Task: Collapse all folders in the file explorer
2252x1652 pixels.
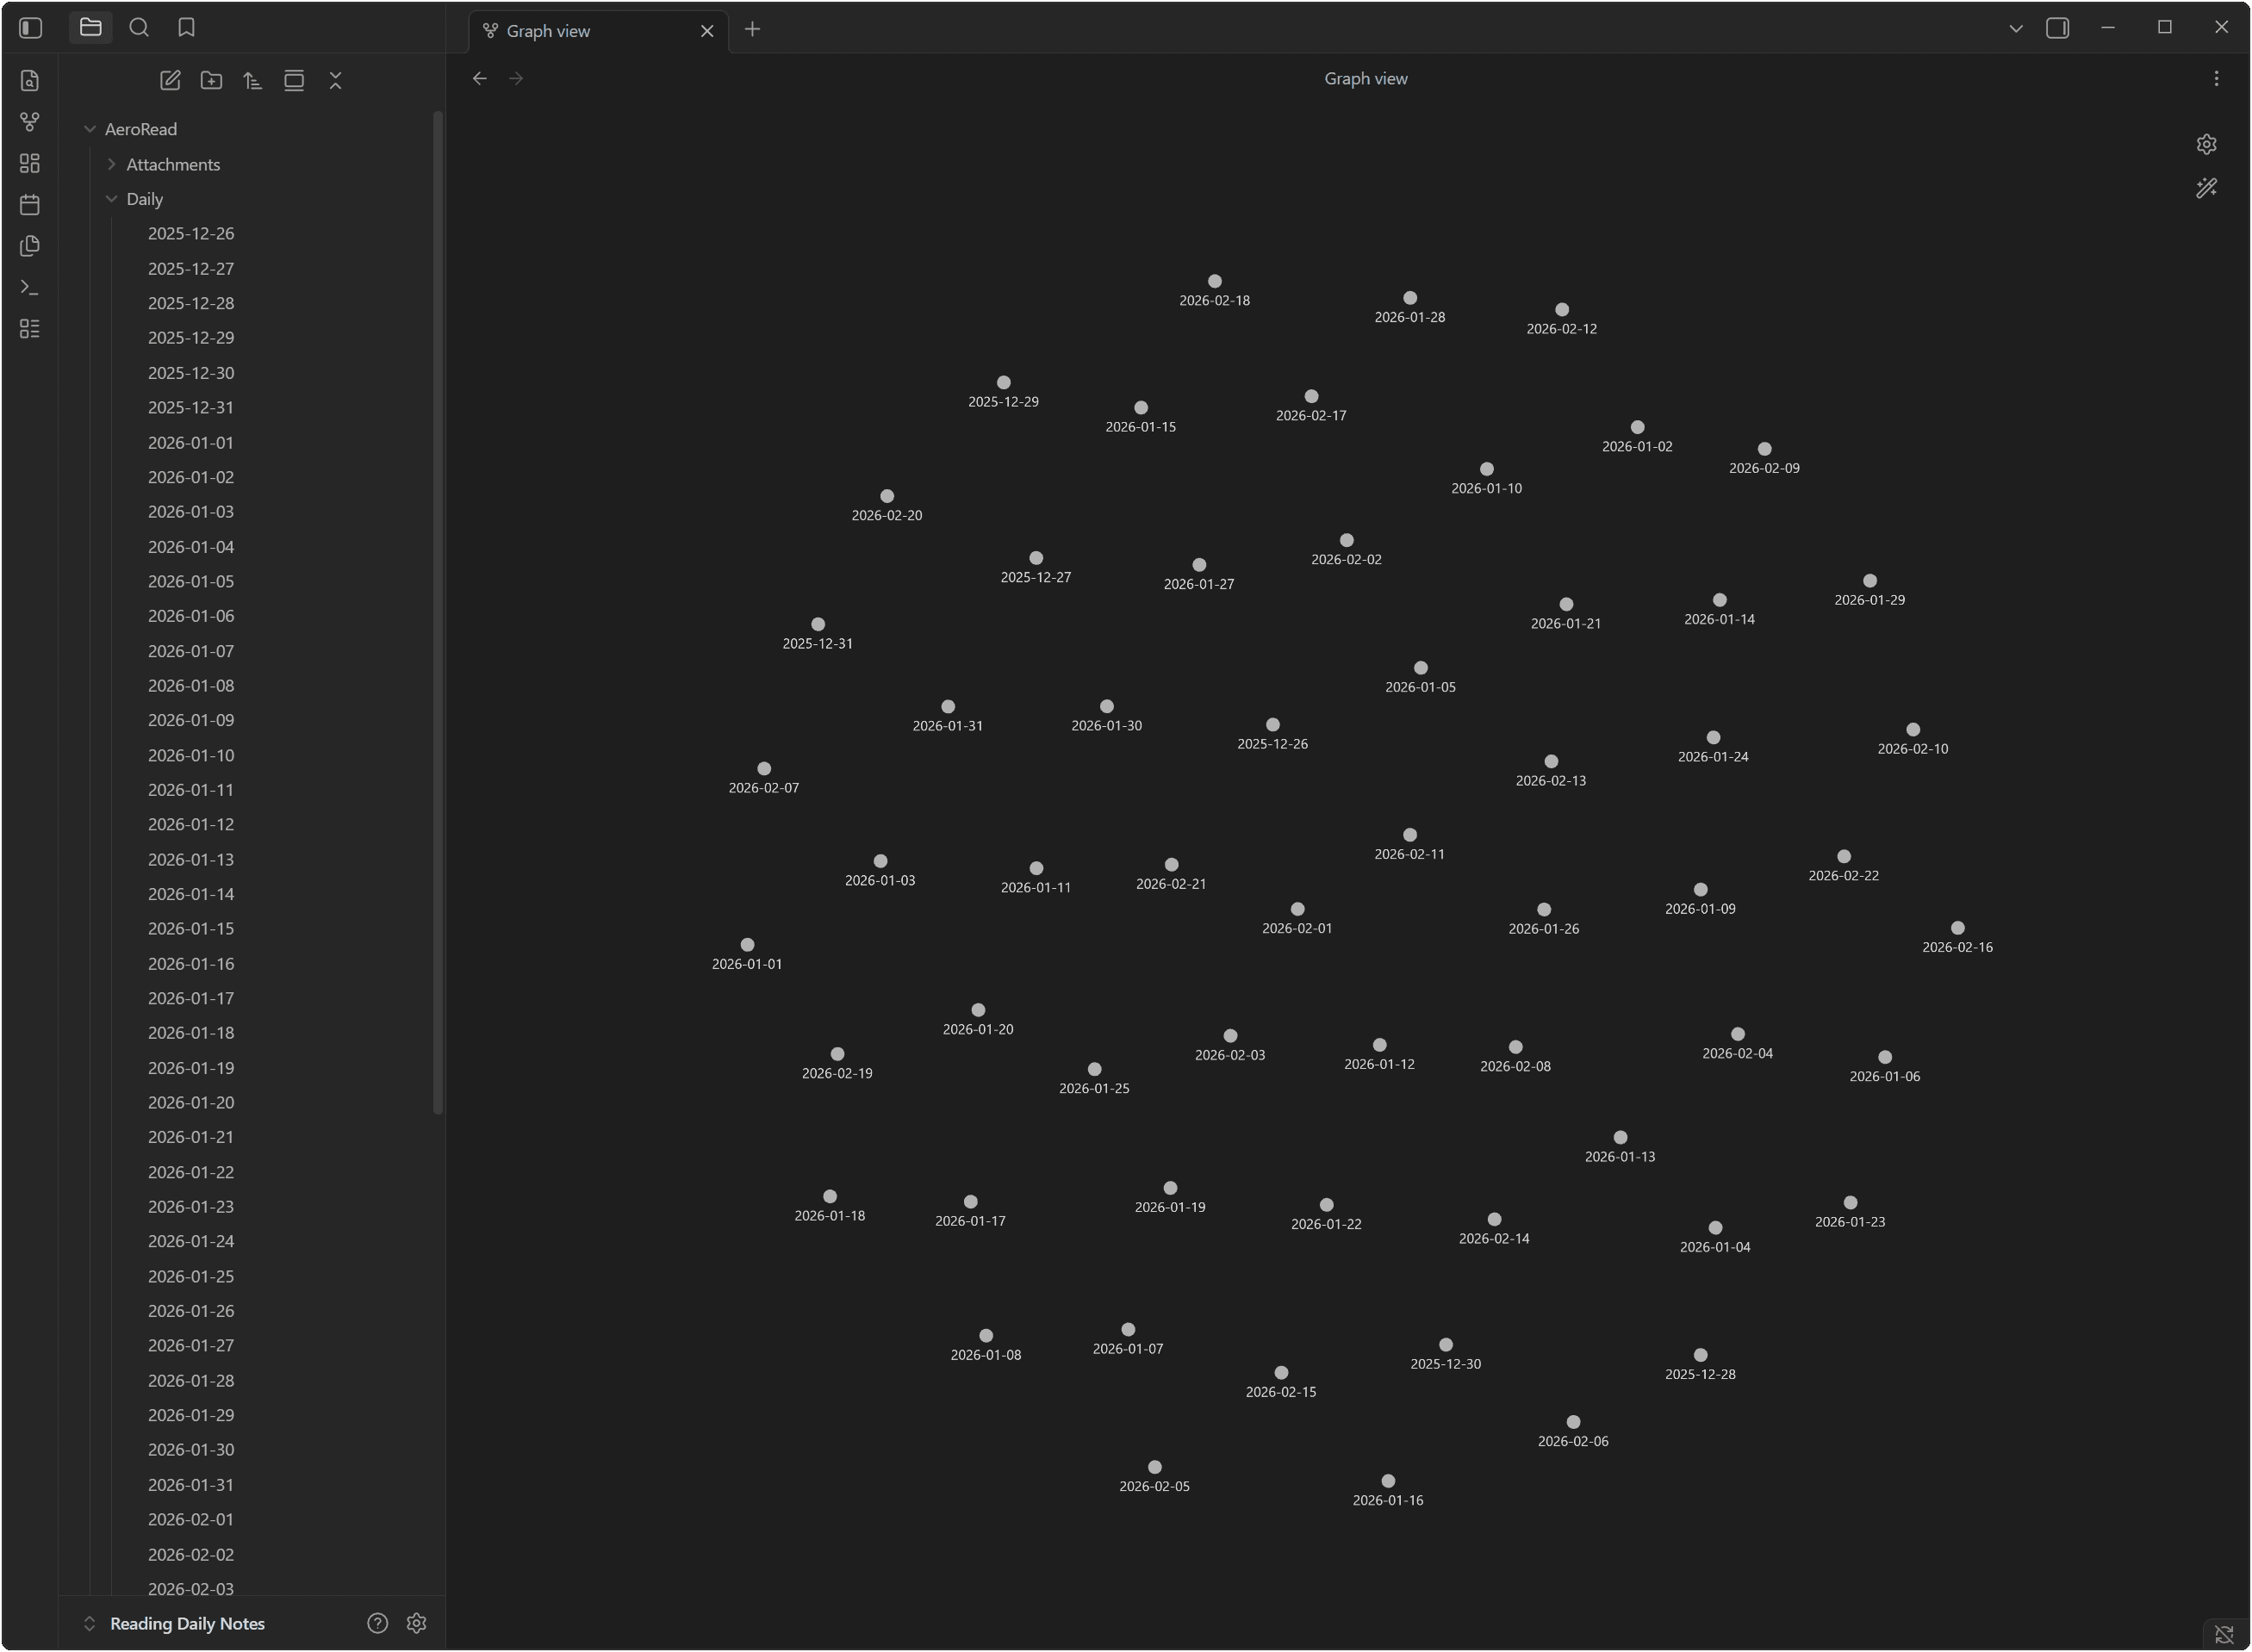Action: tap(336, 81)
